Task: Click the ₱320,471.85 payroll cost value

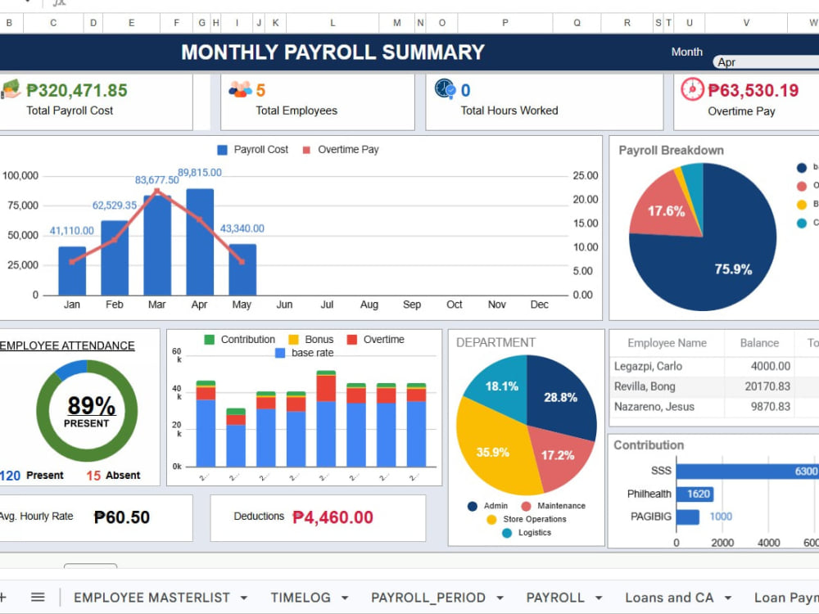Action: [77, 90]
